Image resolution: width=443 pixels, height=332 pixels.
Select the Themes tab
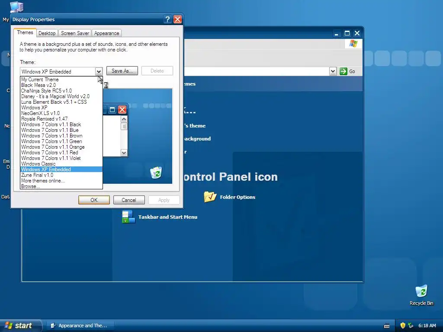pyautogui.click(x=25, y=32)
